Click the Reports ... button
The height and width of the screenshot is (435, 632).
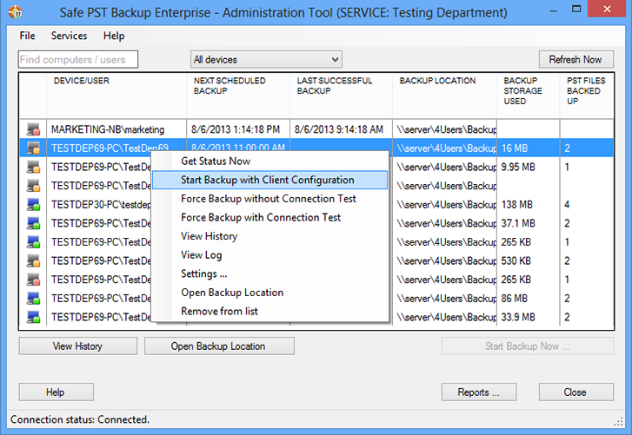[479, 392]
